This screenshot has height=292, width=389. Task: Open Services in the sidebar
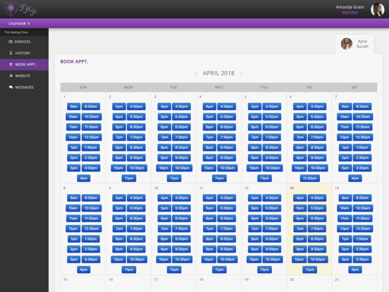pyautogui.click(x=24, y=42)
